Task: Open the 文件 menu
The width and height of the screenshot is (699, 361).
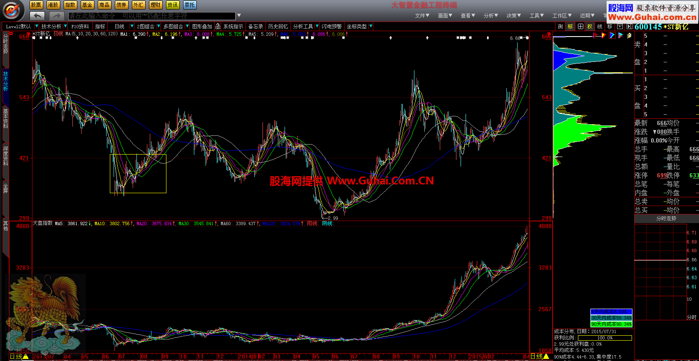Action: tap(422, 16)
